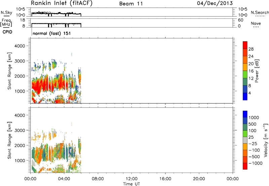Click the '20' power colorbar value

(x=251, y=64)
